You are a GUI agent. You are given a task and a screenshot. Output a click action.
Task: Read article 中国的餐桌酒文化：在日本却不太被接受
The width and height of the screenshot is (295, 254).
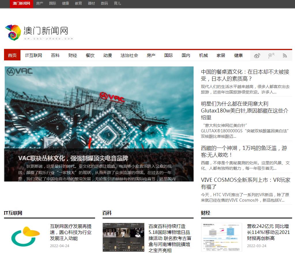point(245,75)
